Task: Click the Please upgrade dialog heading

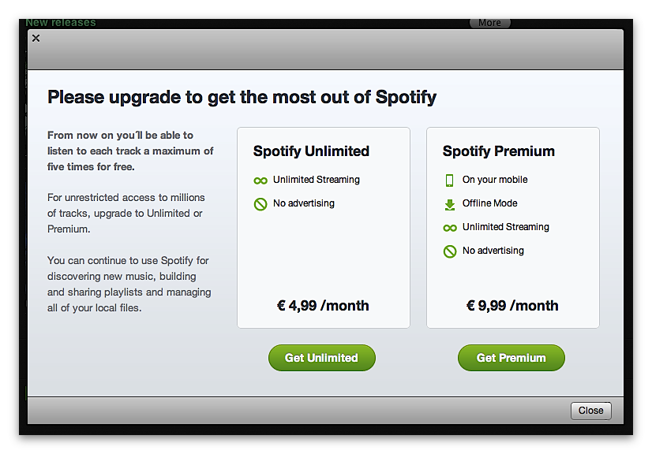Action: click(x=242, y=98)
